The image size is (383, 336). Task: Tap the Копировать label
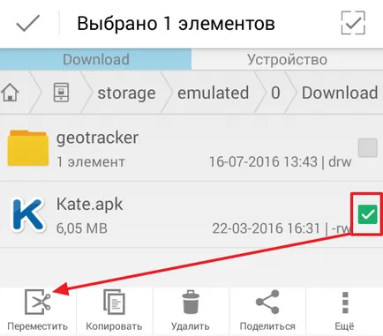[114, 326]
